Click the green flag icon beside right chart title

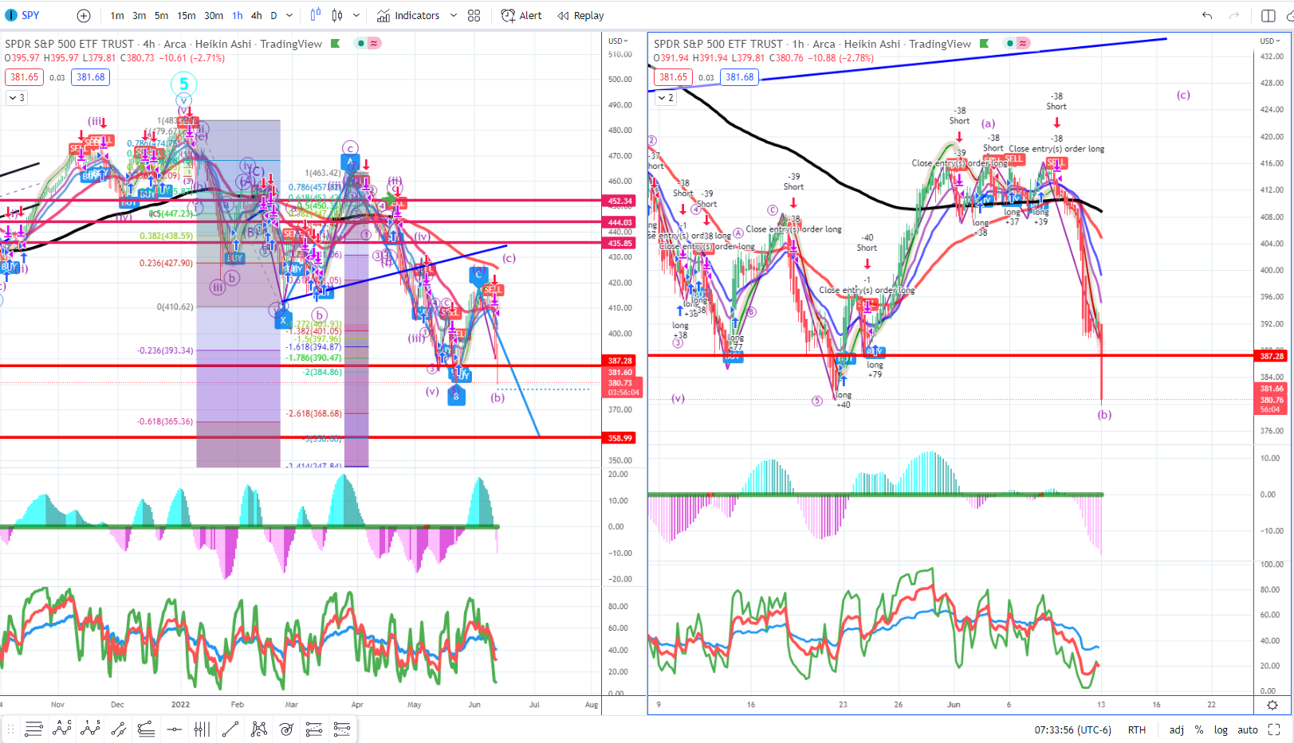pos(985,44)
